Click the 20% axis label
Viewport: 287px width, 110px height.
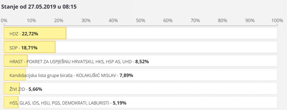(59, 20)
